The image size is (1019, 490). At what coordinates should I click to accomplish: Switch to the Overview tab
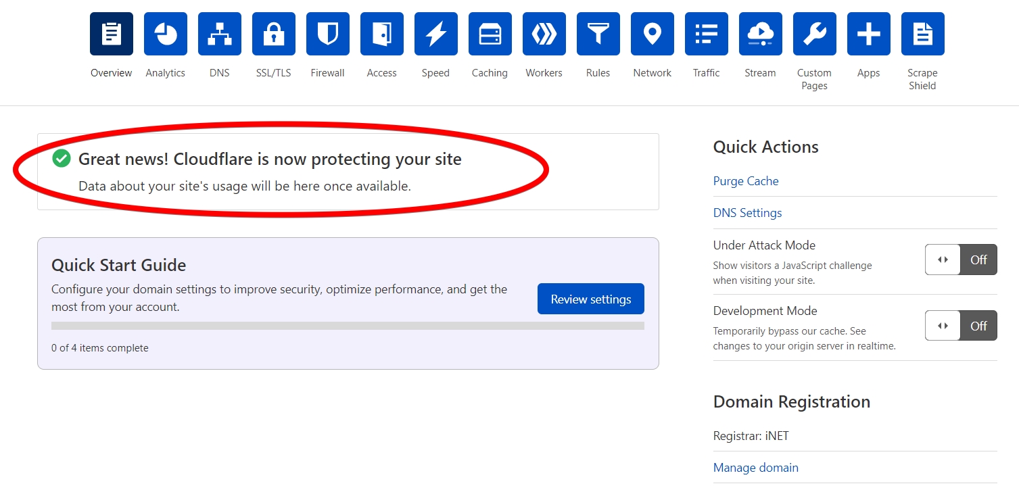pyautogui.click(x=111, y=33)
